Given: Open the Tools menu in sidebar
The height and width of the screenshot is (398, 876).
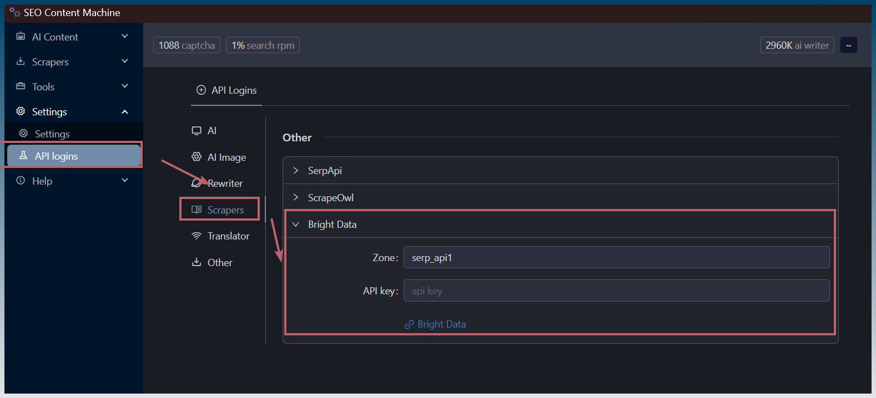Looking at the screenshot, I should pos(74,86).
